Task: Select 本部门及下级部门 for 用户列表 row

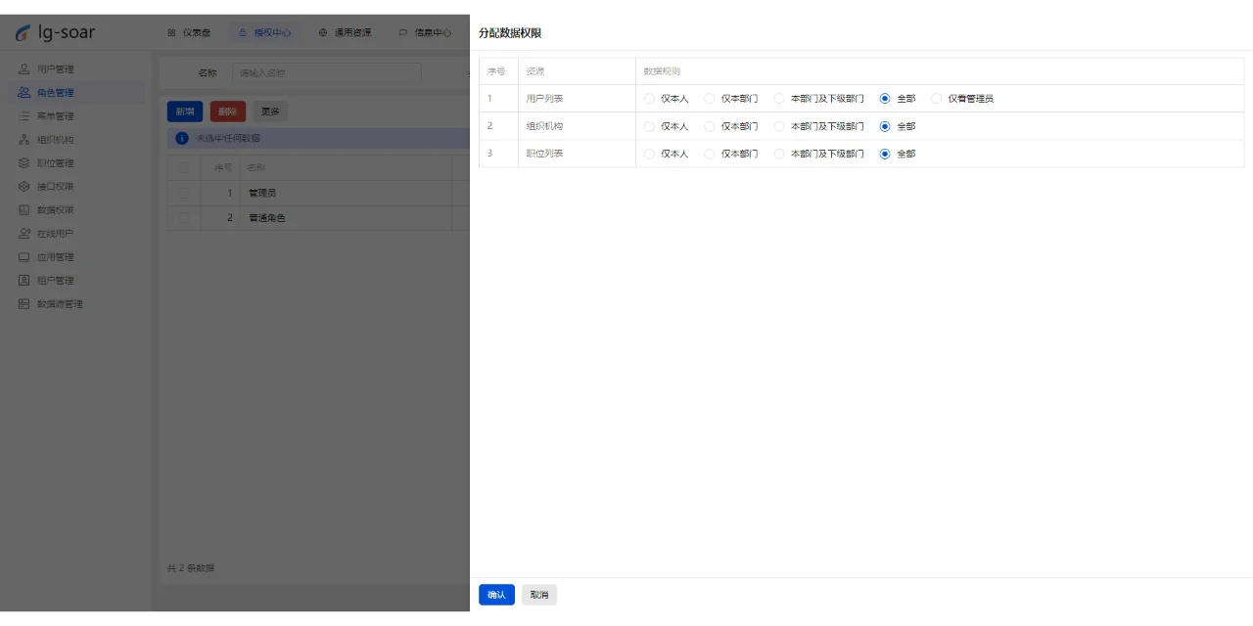Action: (779, 99)
